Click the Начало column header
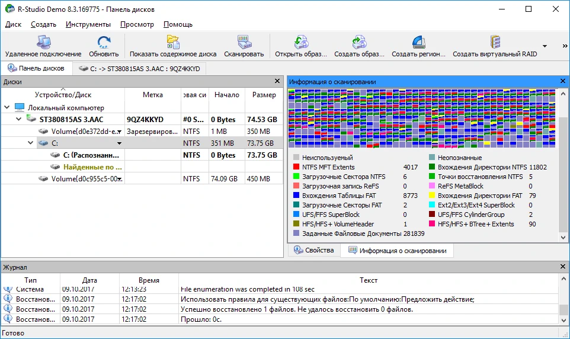The width and height of the screenshot is (570, 339). (227, 95)
